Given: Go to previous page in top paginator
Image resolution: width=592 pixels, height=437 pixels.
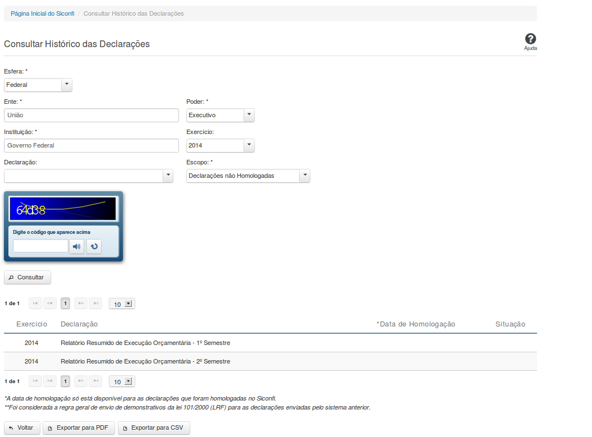Looking at the screenshot, I should pos(51,303).
